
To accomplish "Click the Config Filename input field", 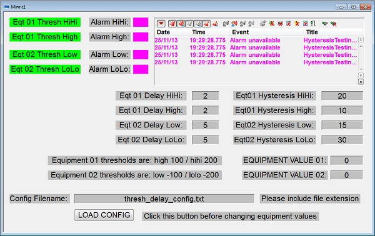I will click(164, 199).
